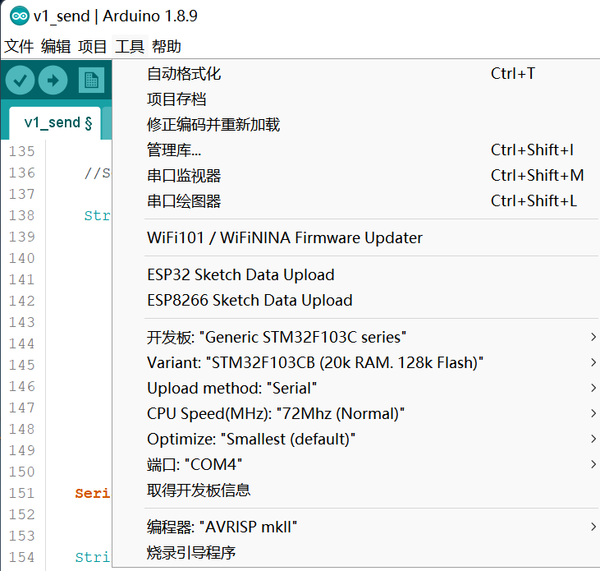Expand Upload method Serial submenu
This screenshot has width=600, height=571.
coord(355,388)
